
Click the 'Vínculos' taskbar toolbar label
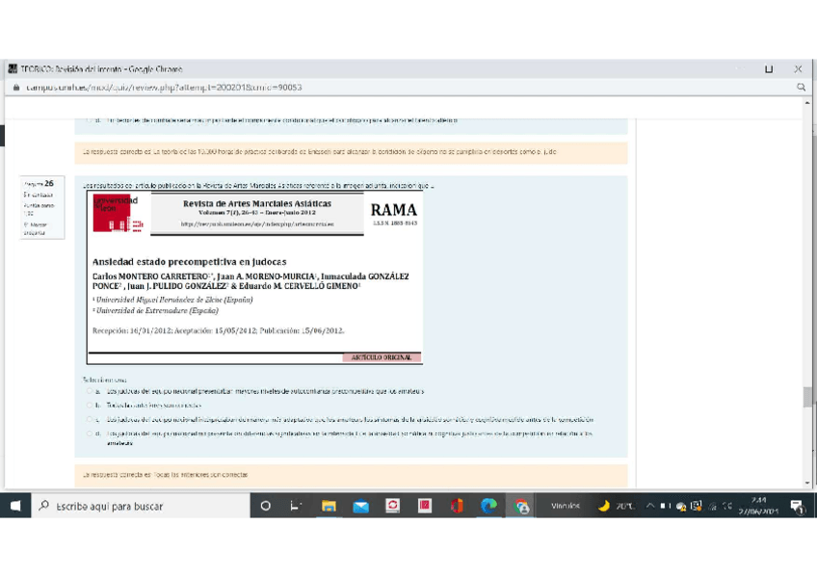(566, 506)
